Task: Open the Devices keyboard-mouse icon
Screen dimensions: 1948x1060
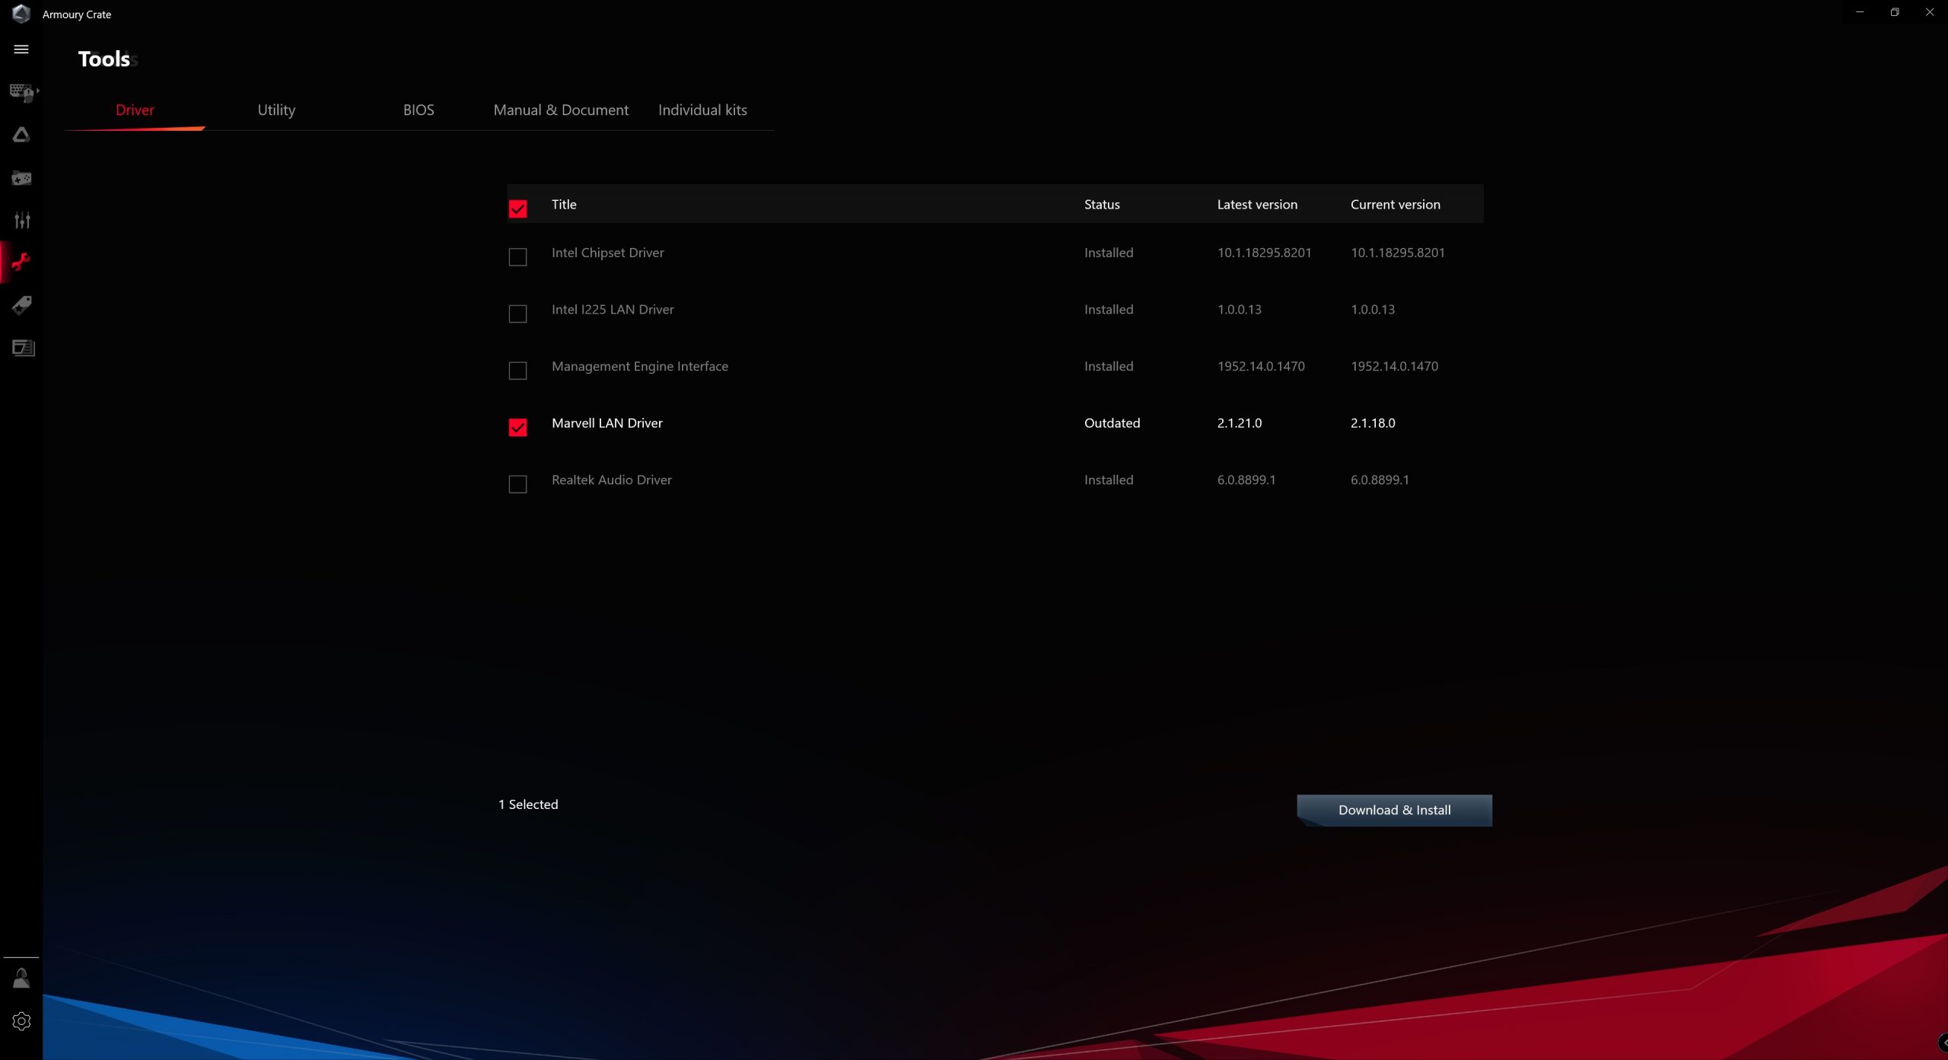Action: (21, 93)
